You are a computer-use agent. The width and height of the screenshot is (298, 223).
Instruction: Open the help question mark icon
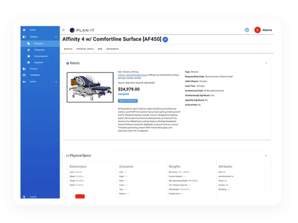[247, 30]
